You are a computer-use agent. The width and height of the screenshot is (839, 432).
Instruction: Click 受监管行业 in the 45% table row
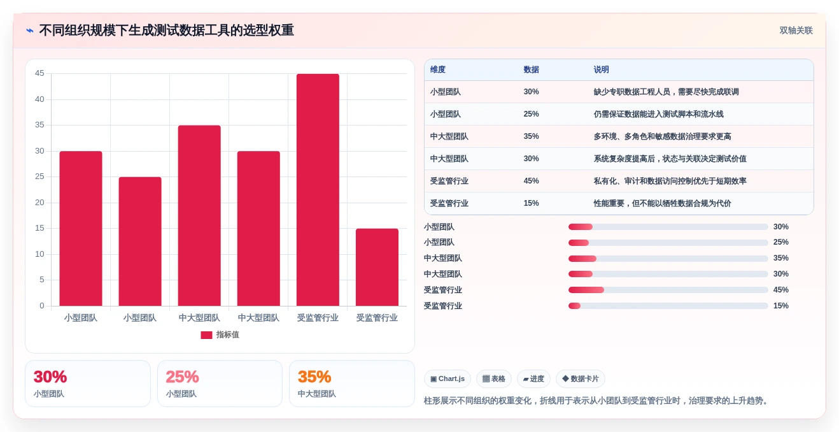click(x=449, y=181)
